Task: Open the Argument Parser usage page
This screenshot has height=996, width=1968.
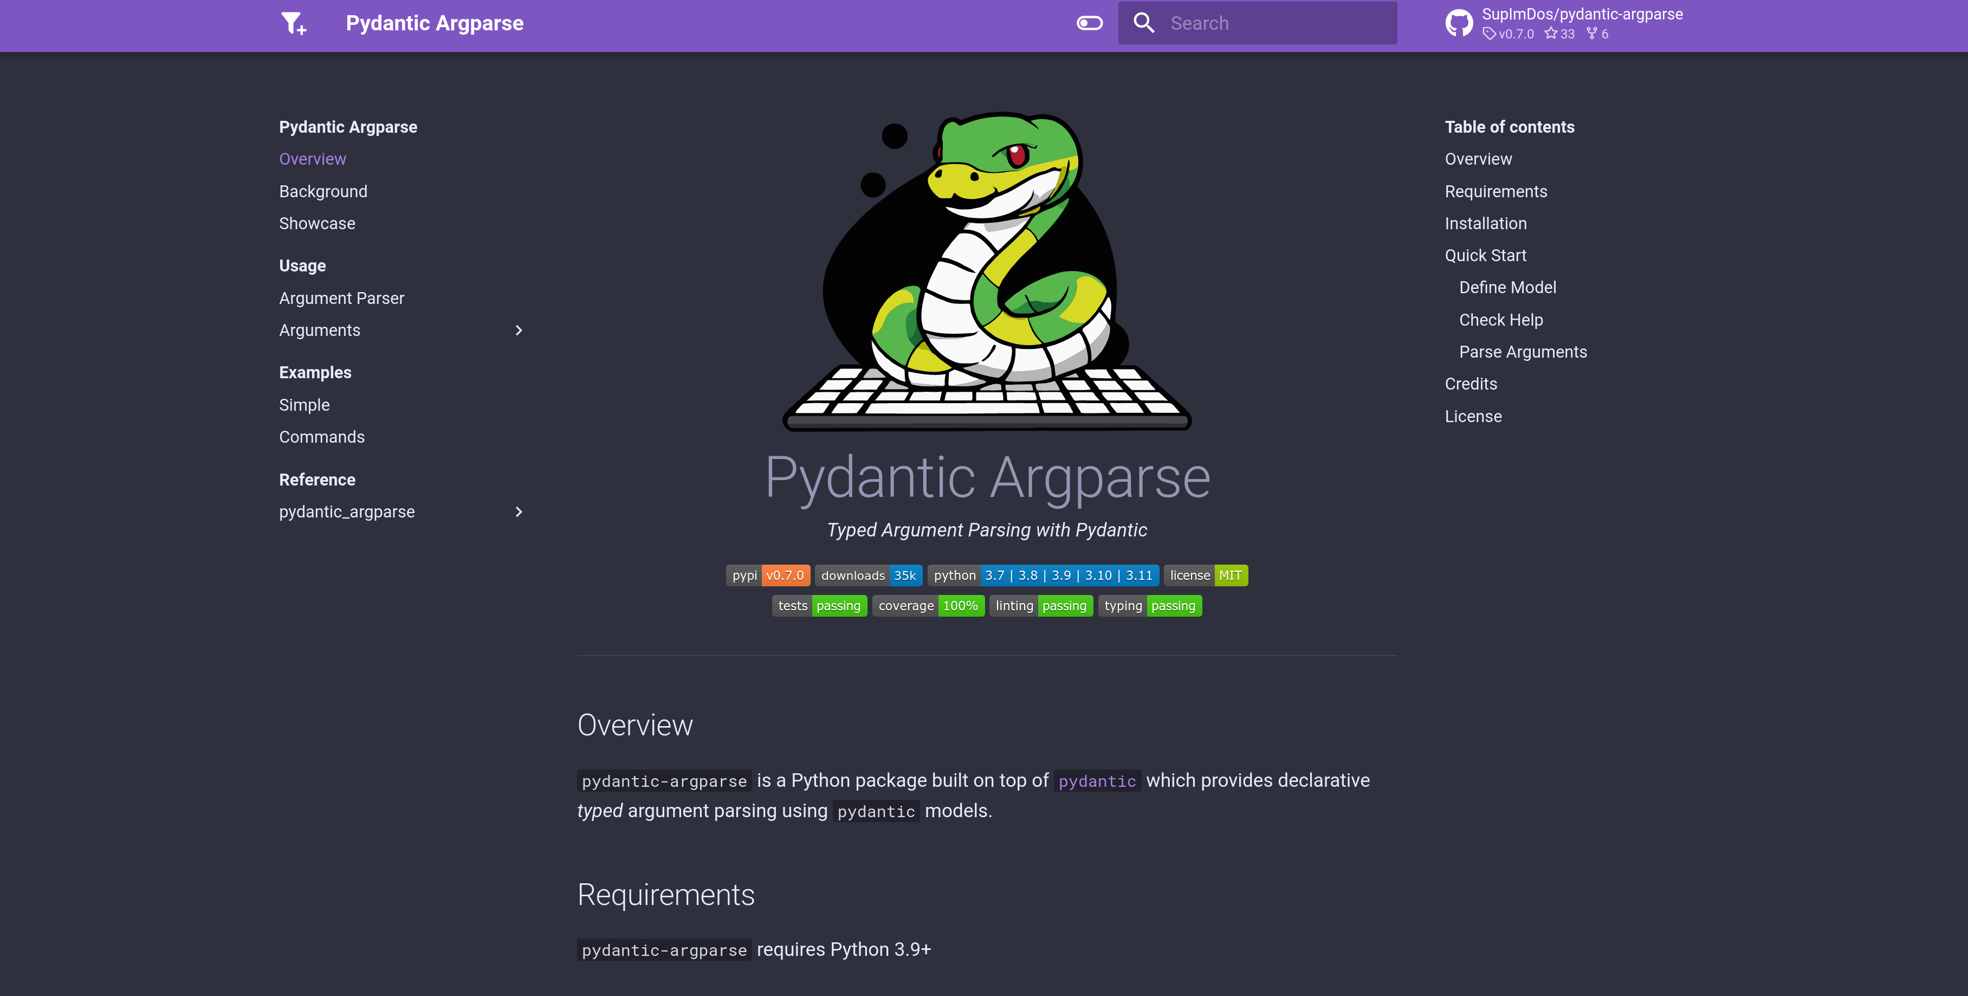Action: (x=341, y=298)
